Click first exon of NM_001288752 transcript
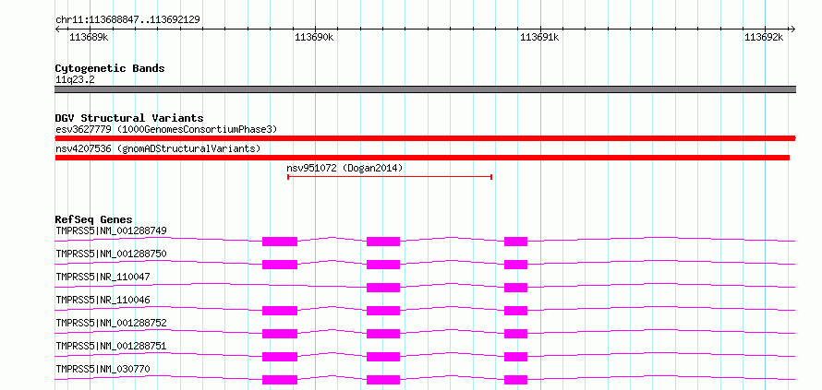The height and width of the screenshot is (390, 822). (x=280, y=334)
